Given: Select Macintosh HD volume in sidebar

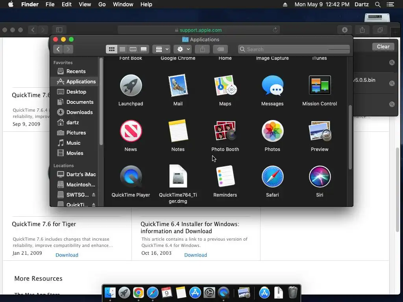Looking at the screenshot, I should (74, 185).
